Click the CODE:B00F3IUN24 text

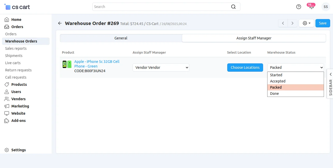(x=90, y=71)
